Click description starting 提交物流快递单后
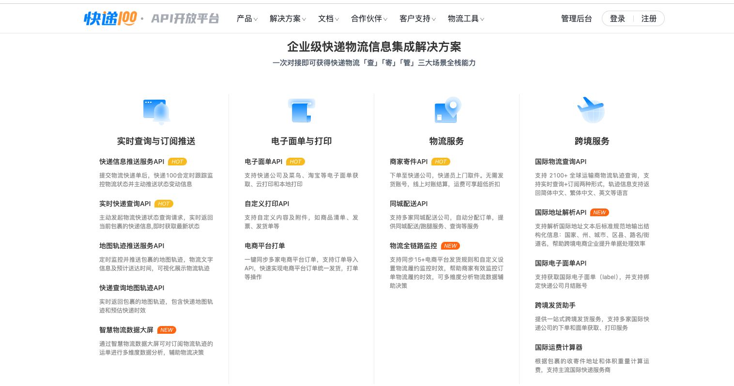Image resolution: width=734 pixels, height=386 pixels. (x=156, y=180)
